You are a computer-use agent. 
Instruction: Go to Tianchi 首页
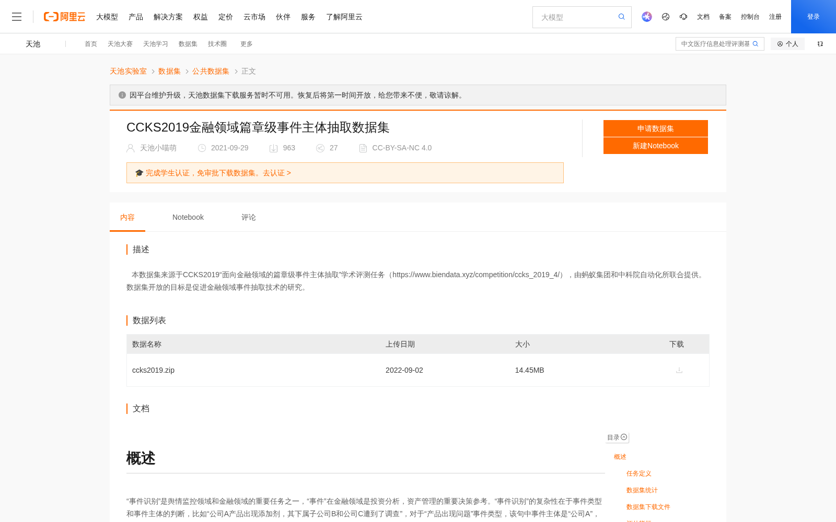pos(91,44)
